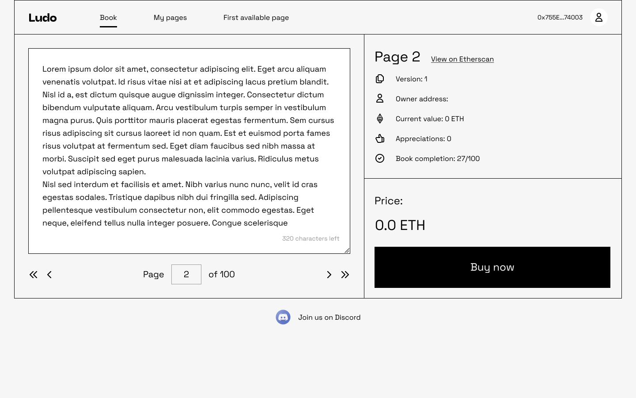
Task: Click the textarea resize handle
Action: click(347, 250)
